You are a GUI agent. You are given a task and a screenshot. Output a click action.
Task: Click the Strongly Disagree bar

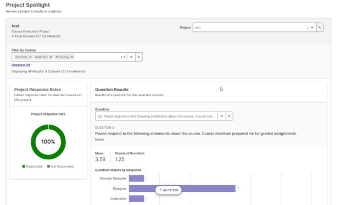[x=137, y=178]
